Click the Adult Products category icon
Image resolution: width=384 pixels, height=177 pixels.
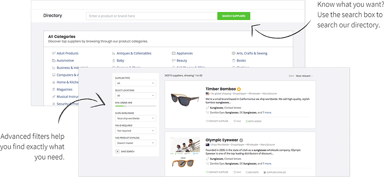coord(54,53)
